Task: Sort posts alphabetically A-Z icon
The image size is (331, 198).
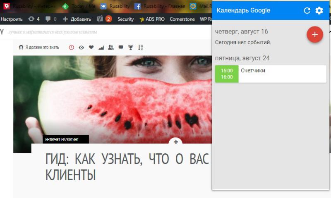Action: click(x=141, y=48)
